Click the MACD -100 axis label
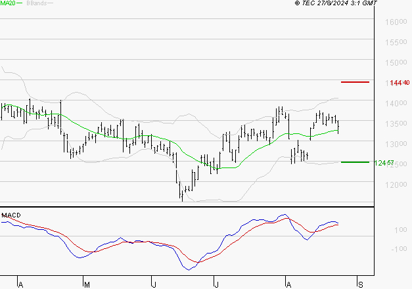Screen dimensions: 412x289 click(399, 249)
